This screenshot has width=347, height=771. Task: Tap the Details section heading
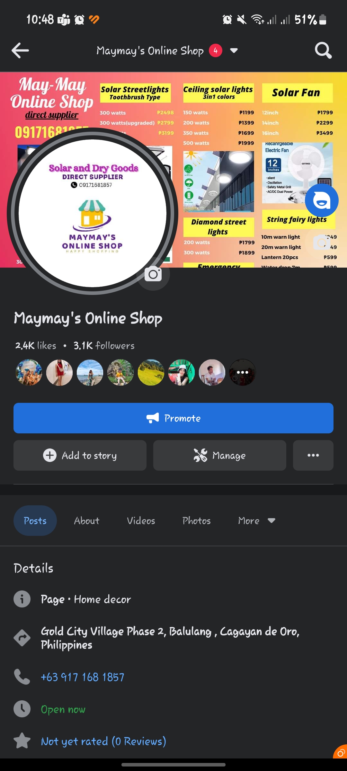33,568
